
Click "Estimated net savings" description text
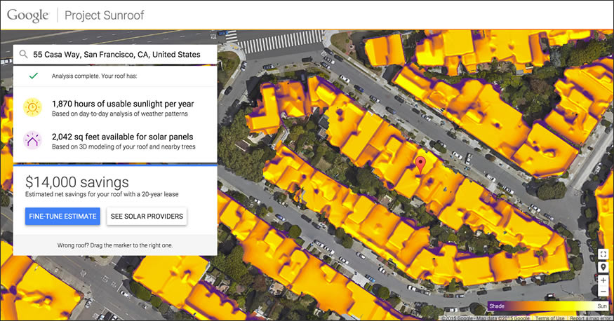point(102,194)
